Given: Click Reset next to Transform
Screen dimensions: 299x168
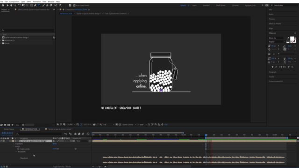Looking at the screenshot, I should tap(54, 144).
